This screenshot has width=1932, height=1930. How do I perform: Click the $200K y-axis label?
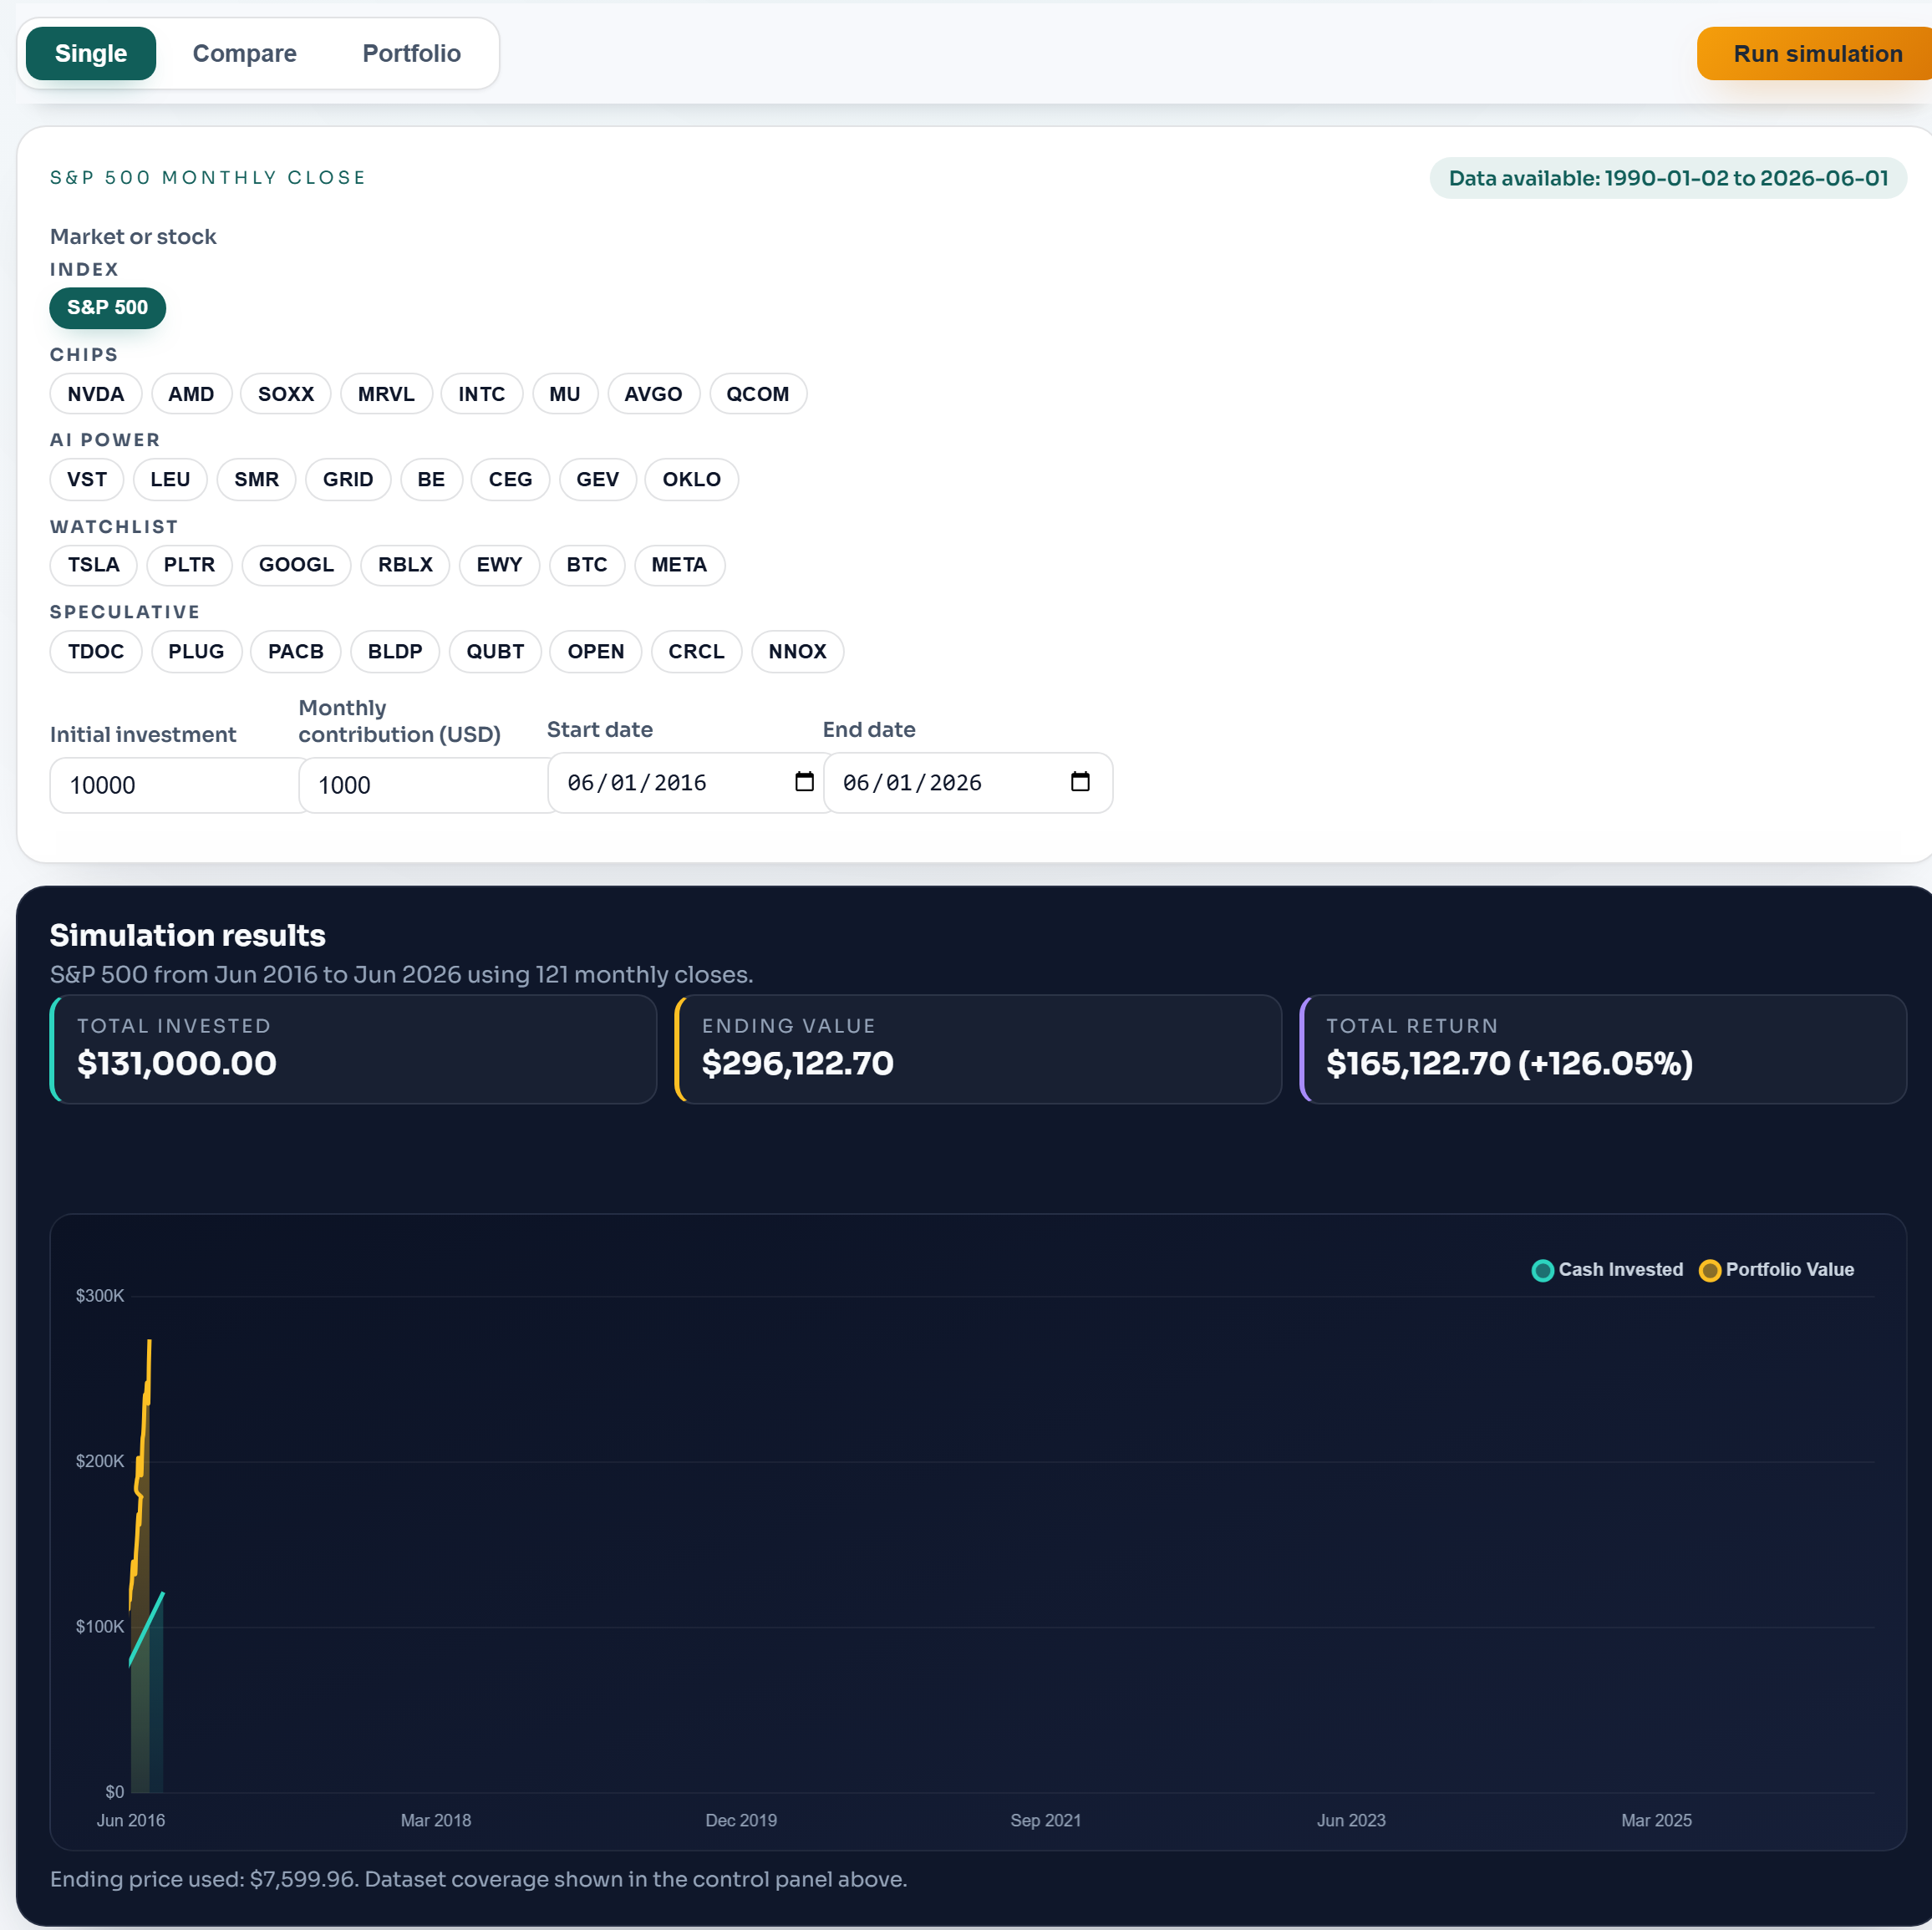coord(100,1461)
